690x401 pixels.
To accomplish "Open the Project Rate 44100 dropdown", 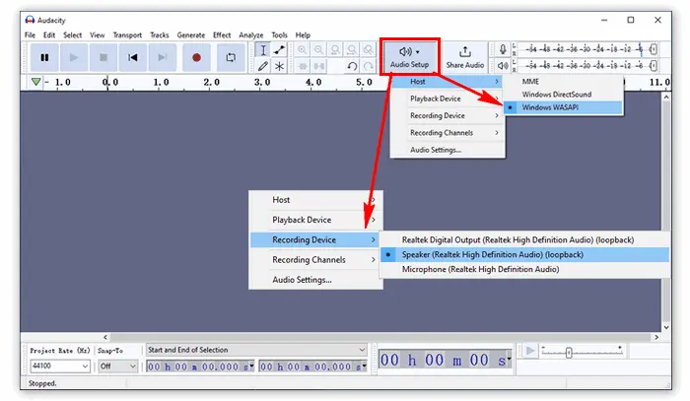I will (x=60, y=366).
